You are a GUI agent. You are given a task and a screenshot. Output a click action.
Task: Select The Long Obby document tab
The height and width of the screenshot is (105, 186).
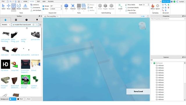point(51,16)
